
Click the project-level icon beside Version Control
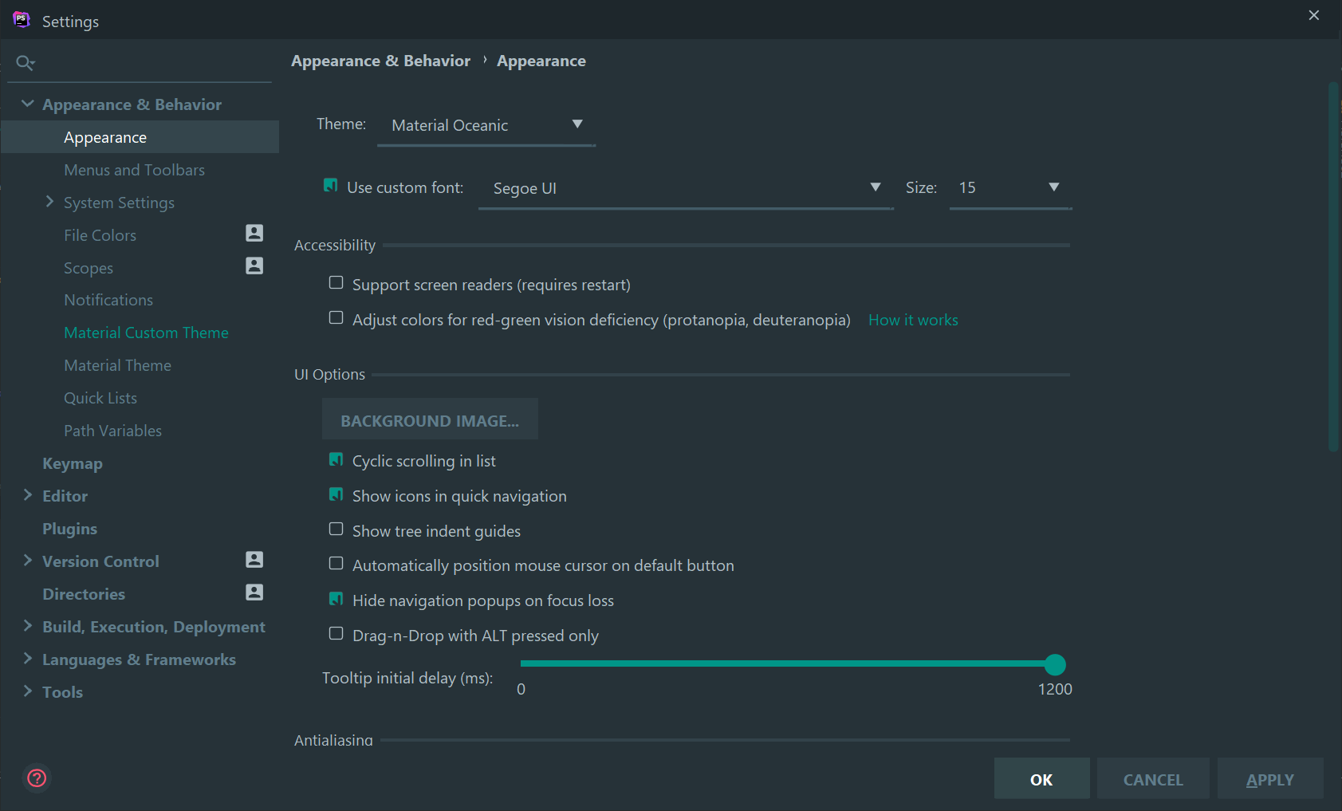pos(254,560)
